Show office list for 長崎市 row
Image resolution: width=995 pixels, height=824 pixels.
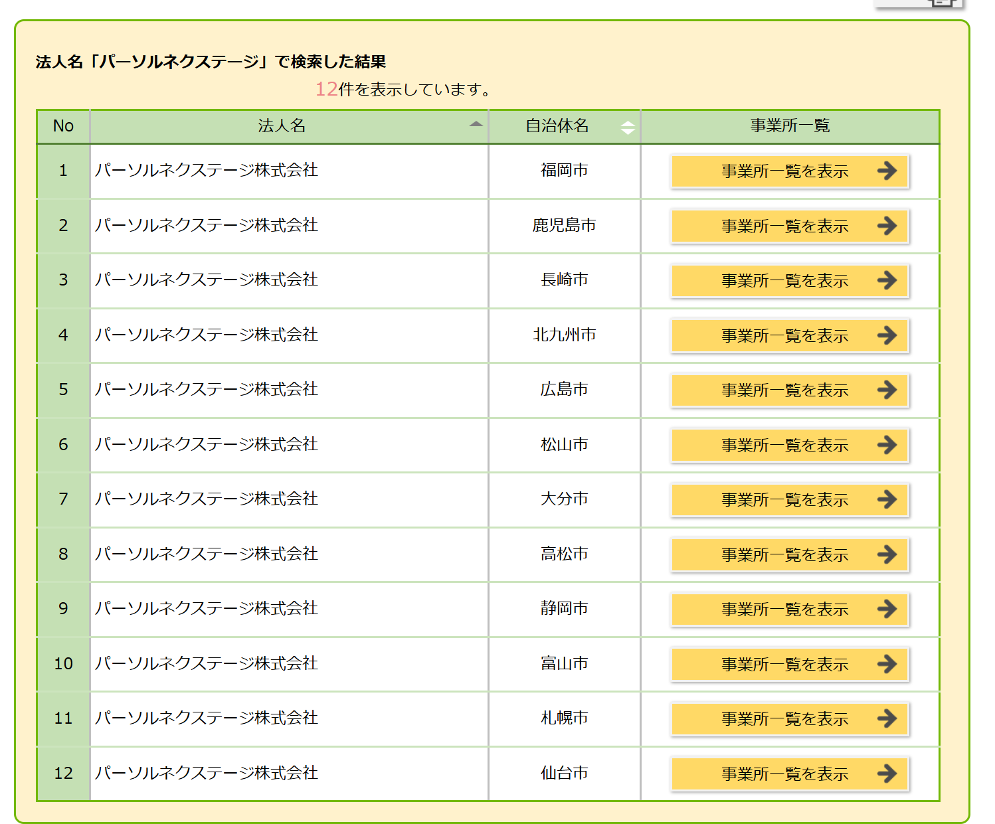(x=790, y=281)
